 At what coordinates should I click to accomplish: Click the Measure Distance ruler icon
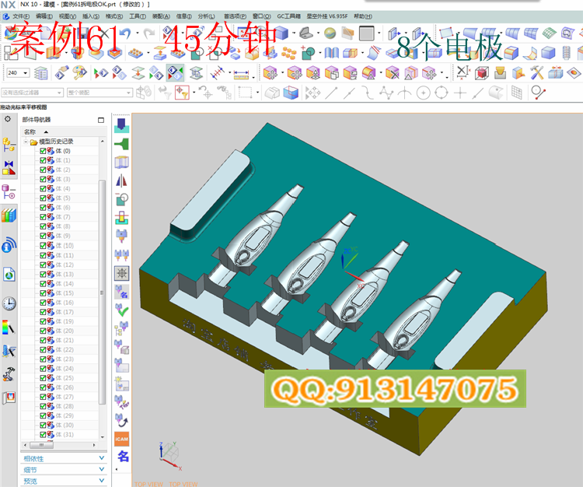241,75
